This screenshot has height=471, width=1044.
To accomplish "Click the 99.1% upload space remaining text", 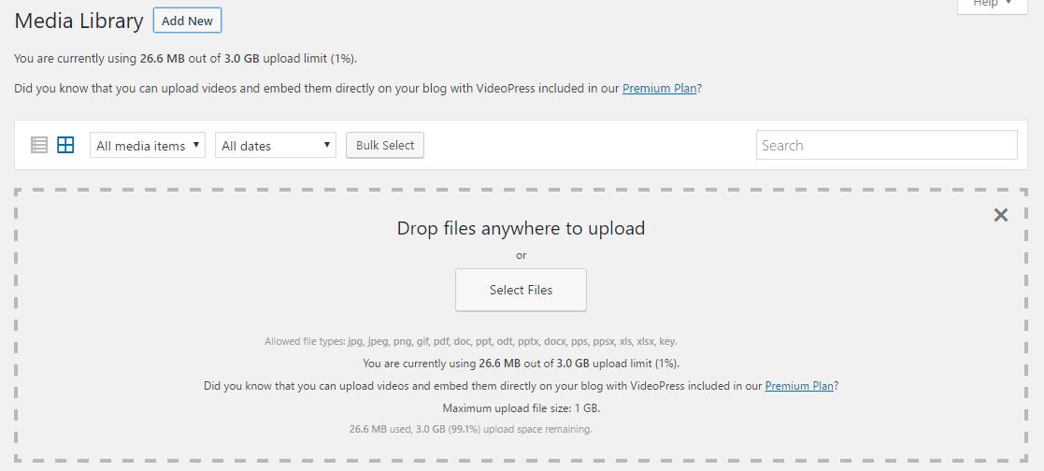I will (471, 430).
